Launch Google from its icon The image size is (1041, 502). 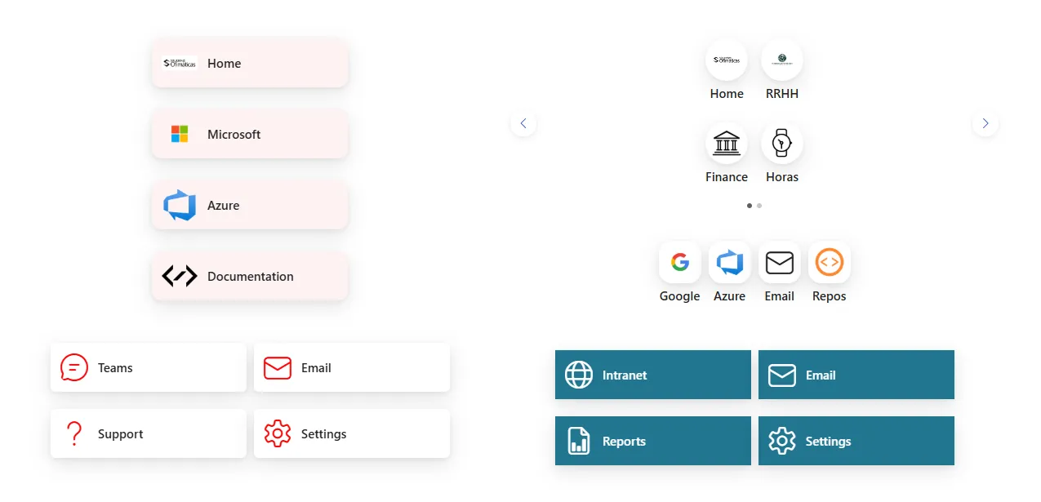(x=679, y=262)
